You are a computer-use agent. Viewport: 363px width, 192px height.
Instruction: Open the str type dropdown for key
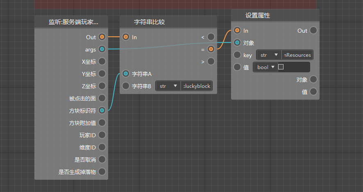tap(269, 55)
